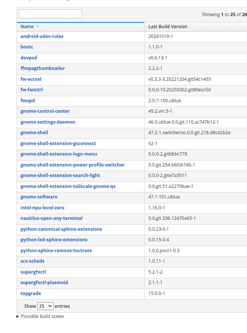Screen dimensions: 247x333
Task: Open the scx-scheds package link
Action: point(32,261)
